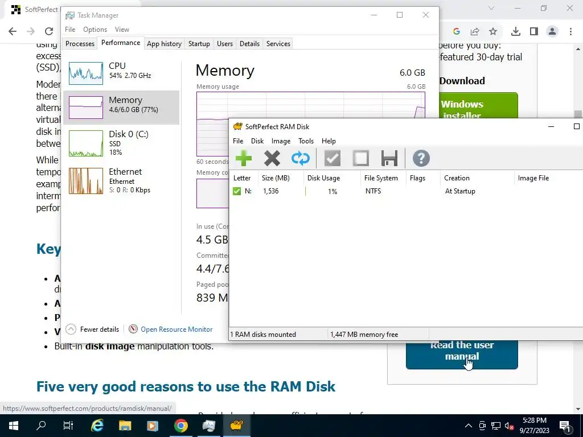The width and height of the screenshot is (583, 437).
Task: Click 1 RAM disks mounted status
Action: click(263, 335)
